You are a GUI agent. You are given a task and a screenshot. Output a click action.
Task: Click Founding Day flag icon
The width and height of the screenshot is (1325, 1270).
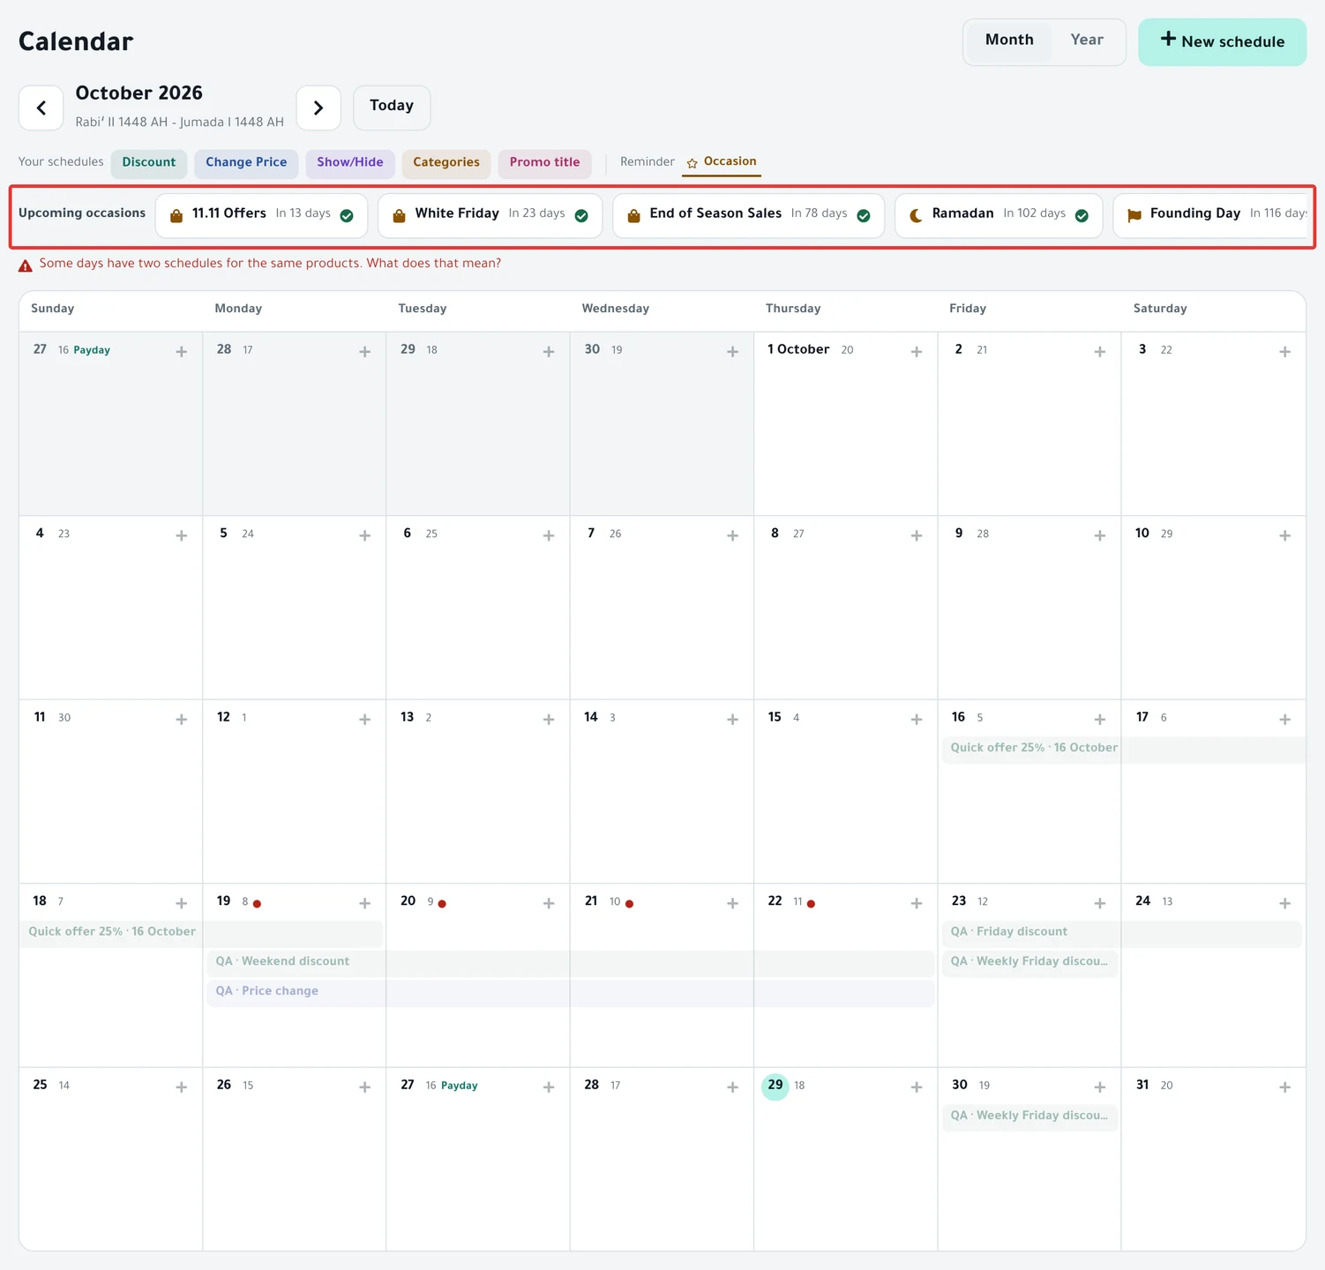[x=1134, y=215]
